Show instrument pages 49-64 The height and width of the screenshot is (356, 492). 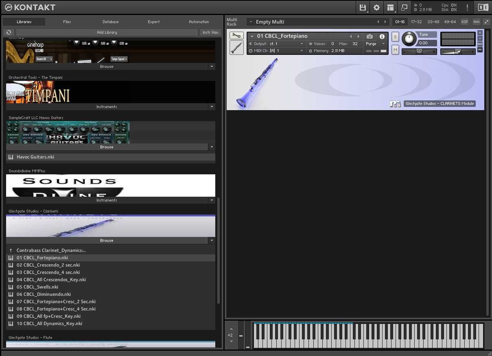point(450,22)
